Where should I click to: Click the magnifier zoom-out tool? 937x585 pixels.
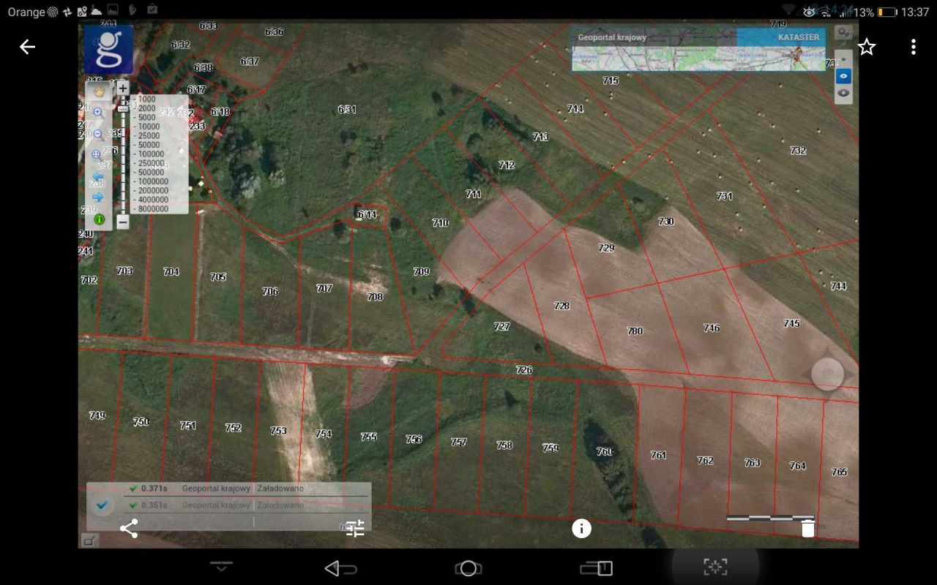click(98, 134)
